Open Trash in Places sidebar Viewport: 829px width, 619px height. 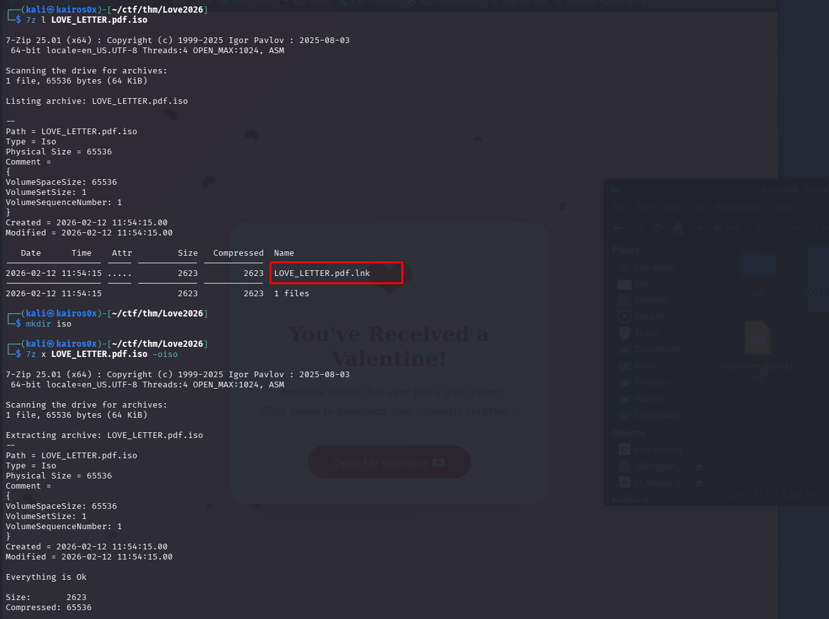(x=645, y=333)
